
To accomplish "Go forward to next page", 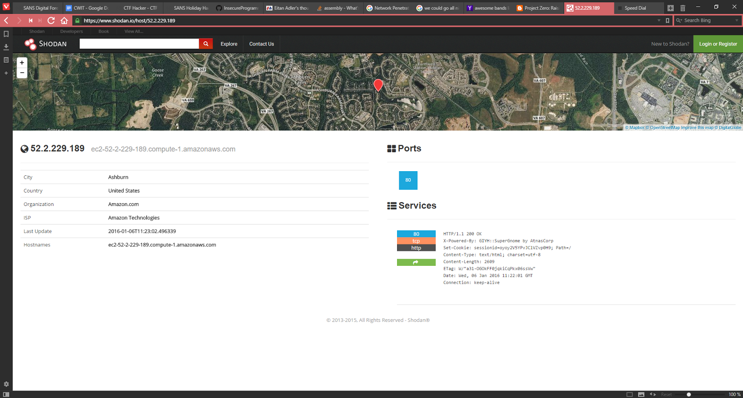I will click(19, 20).
